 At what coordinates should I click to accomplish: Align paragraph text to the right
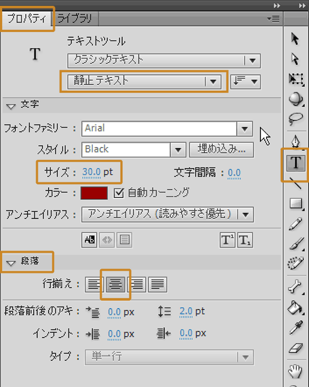[x=137, y=285]
